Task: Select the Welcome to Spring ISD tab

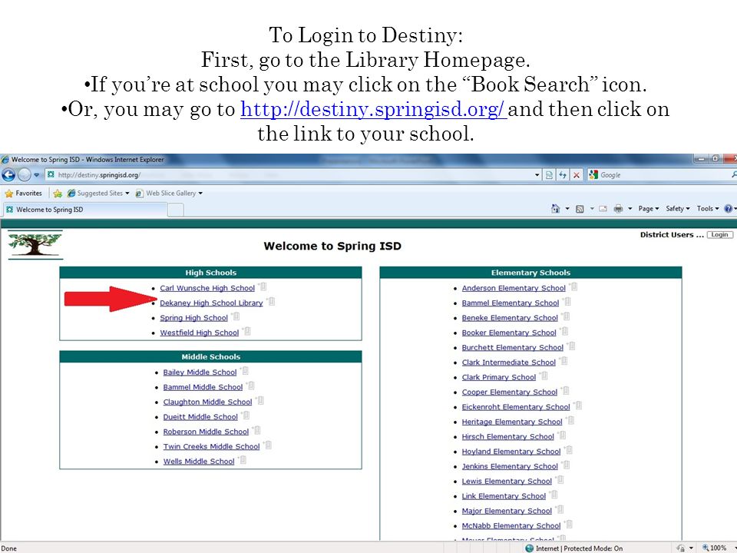Action: point(84,210)
